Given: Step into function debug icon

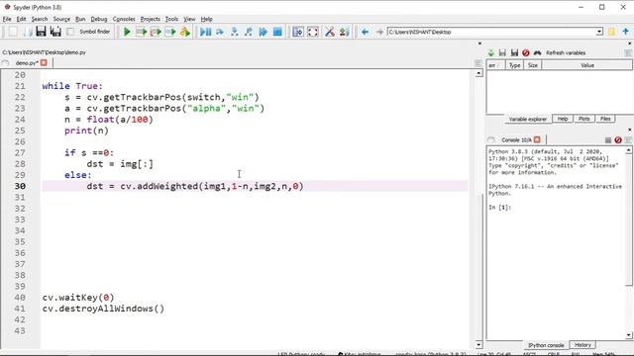Looking at the screenshot, I should [x=235, y=32].
